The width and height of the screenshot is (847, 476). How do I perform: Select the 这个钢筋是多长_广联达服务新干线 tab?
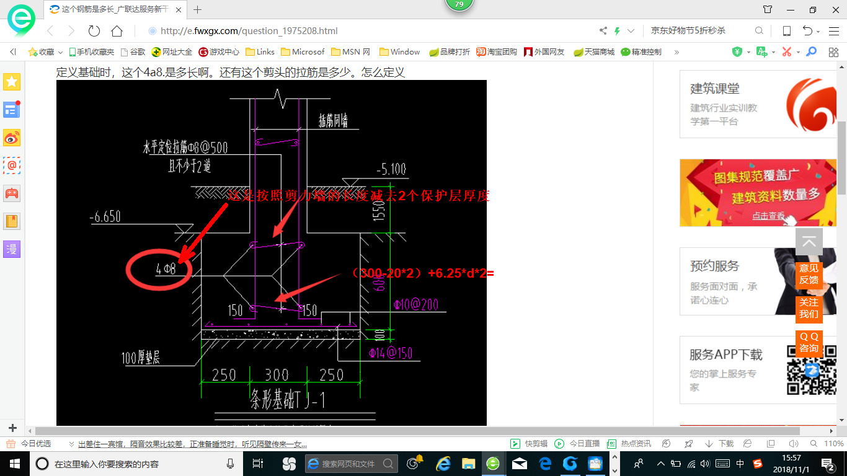point(115,9)
